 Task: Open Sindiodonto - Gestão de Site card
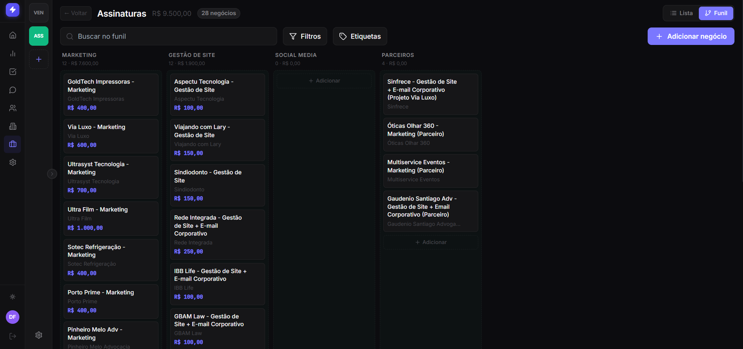pyautogui.click(x=217, y=185)
